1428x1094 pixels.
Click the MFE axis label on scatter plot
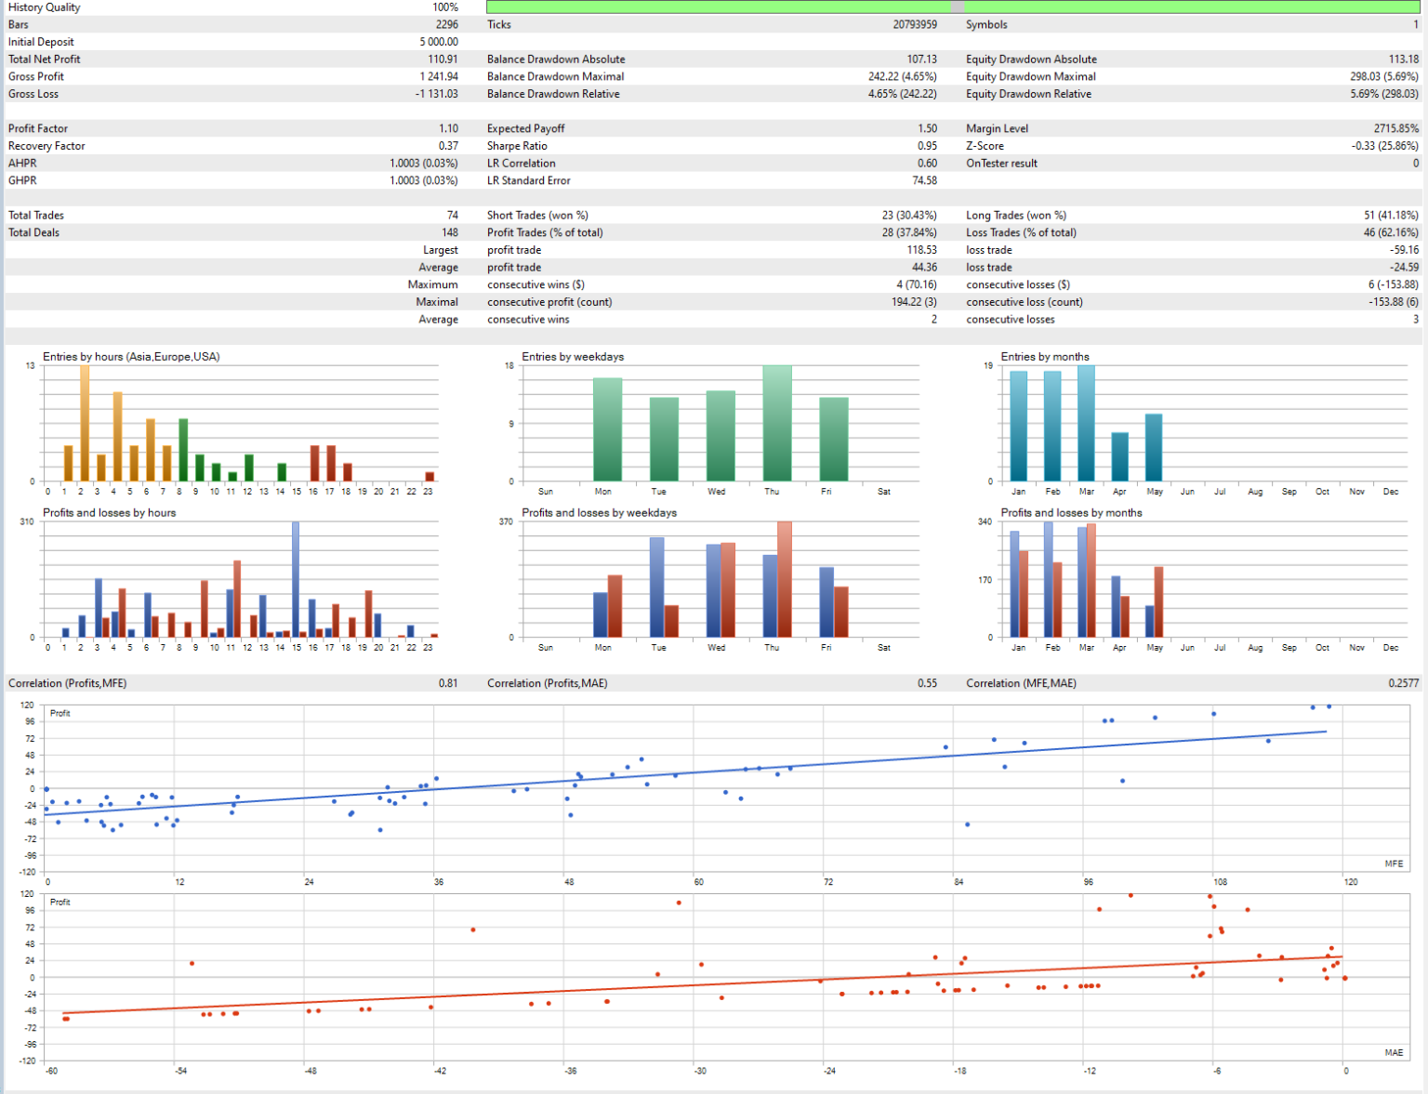click(x=1394, y=863)
